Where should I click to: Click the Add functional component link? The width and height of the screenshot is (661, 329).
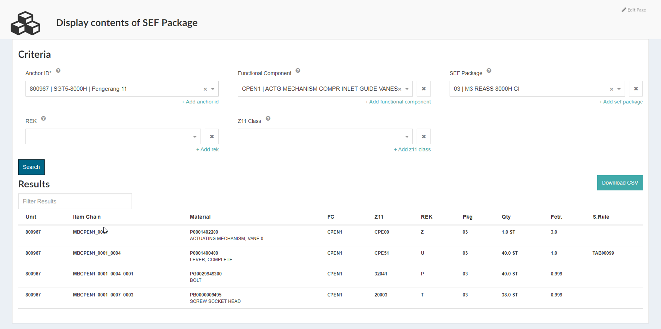tap(398, 102)
